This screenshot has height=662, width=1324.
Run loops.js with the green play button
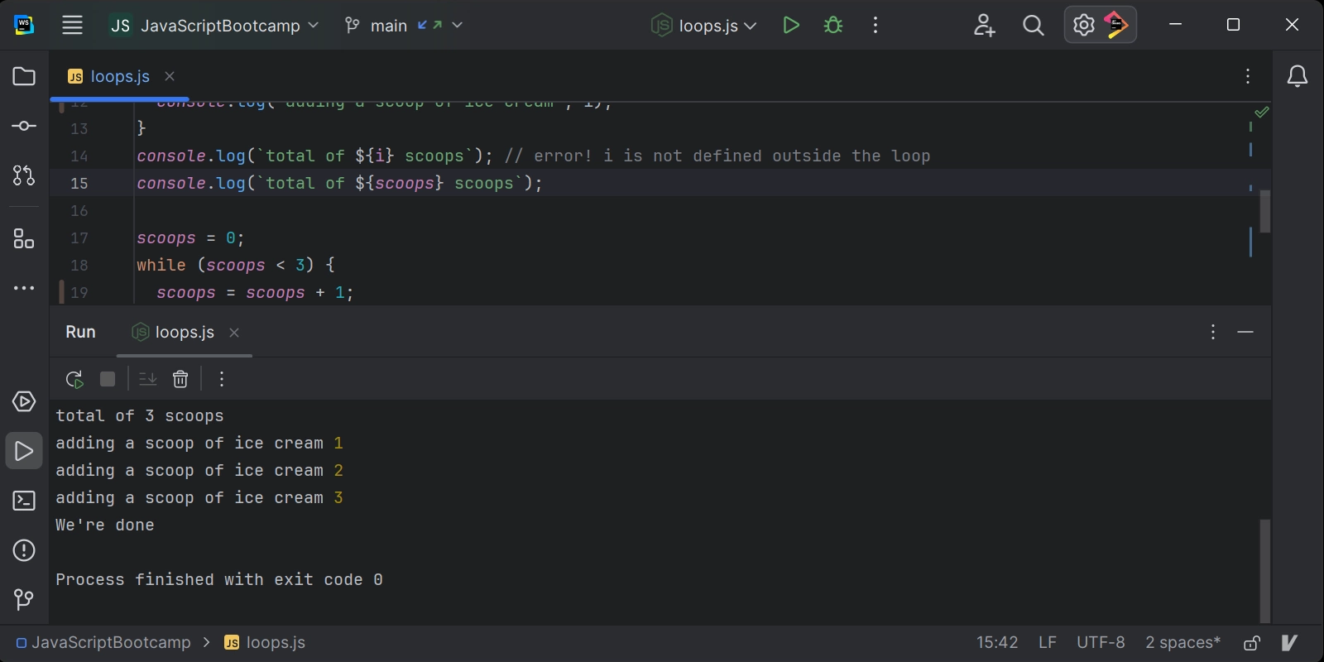coord(791,25)
